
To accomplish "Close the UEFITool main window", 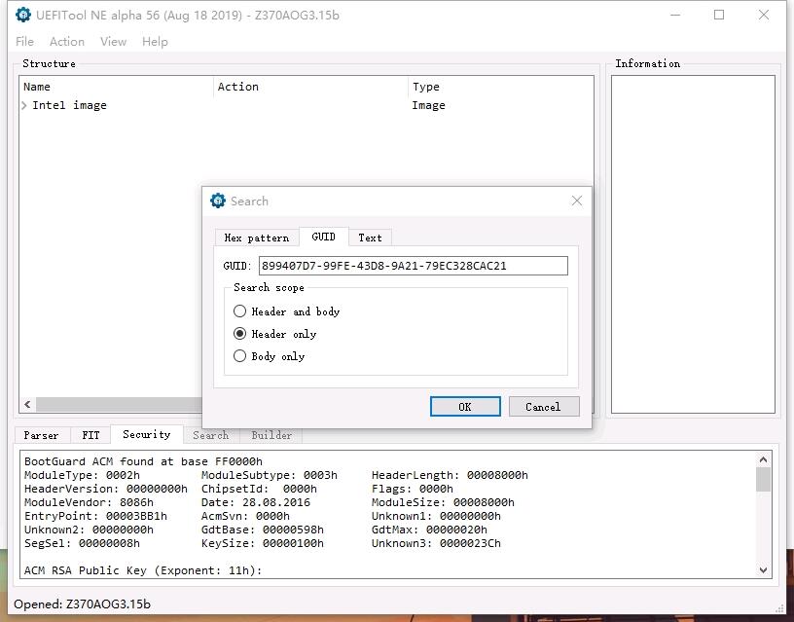I will point(764,15).
